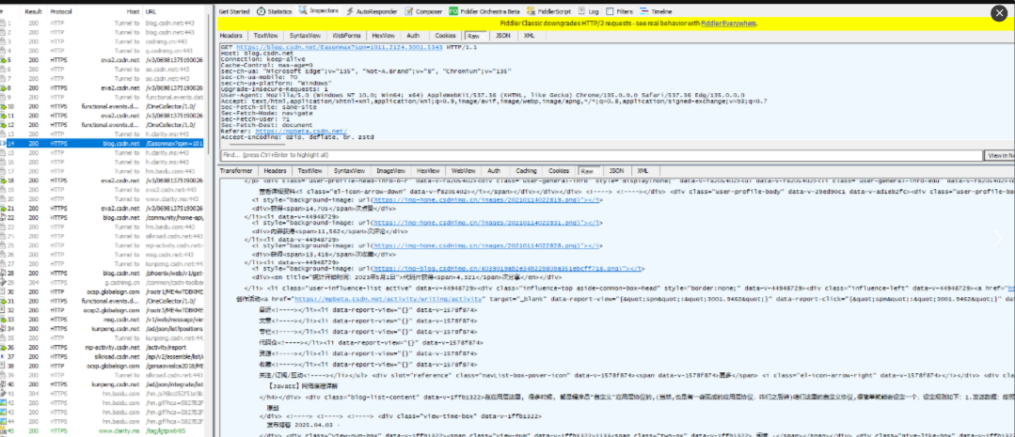Viewport: 1015px width, 437px height.
Task: Click the Timeline bars icon
Action: (x=644, y=11)
